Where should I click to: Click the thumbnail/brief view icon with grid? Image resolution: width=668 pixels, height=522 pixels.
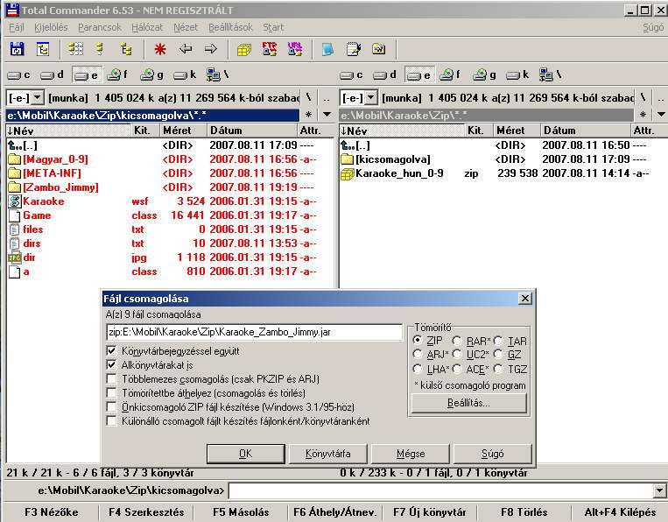coord(76,49)
